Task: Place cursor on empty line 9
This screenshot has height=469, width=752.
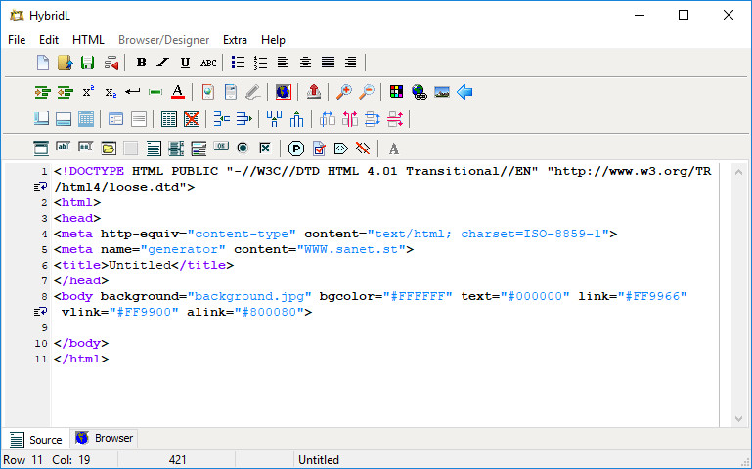Action: coord(383,327)
